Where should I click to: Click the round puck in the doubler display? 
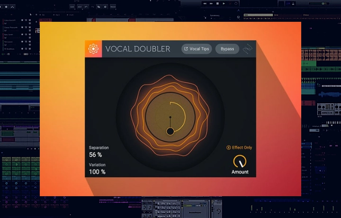click(x=170, y=131)
